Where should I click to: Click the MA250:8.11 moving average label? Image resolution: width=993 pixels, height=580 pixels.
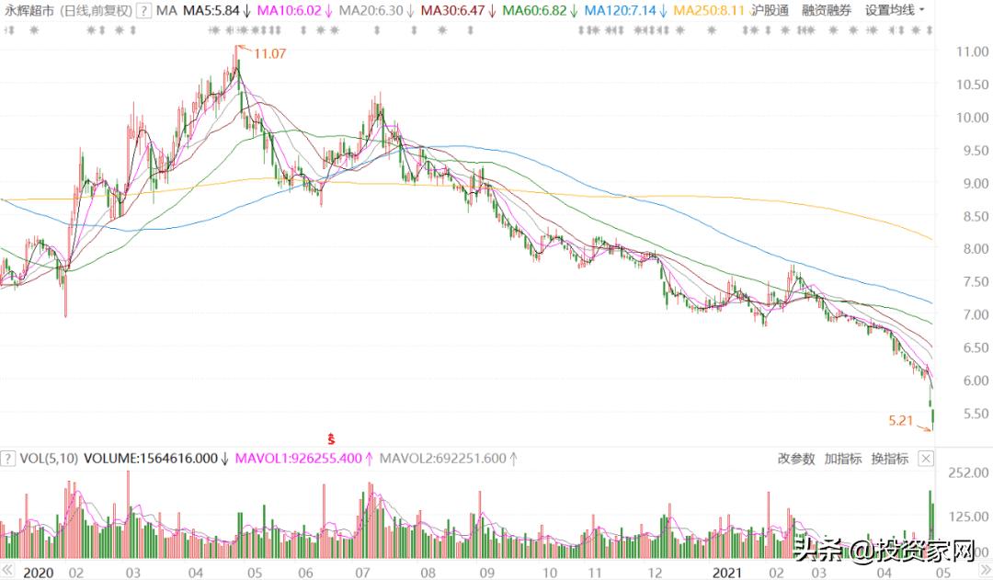(x=709, y=11)
